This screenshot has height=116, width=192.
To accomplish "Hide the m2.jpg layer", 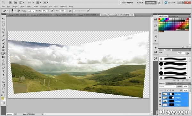I will (x=160, y=104).
